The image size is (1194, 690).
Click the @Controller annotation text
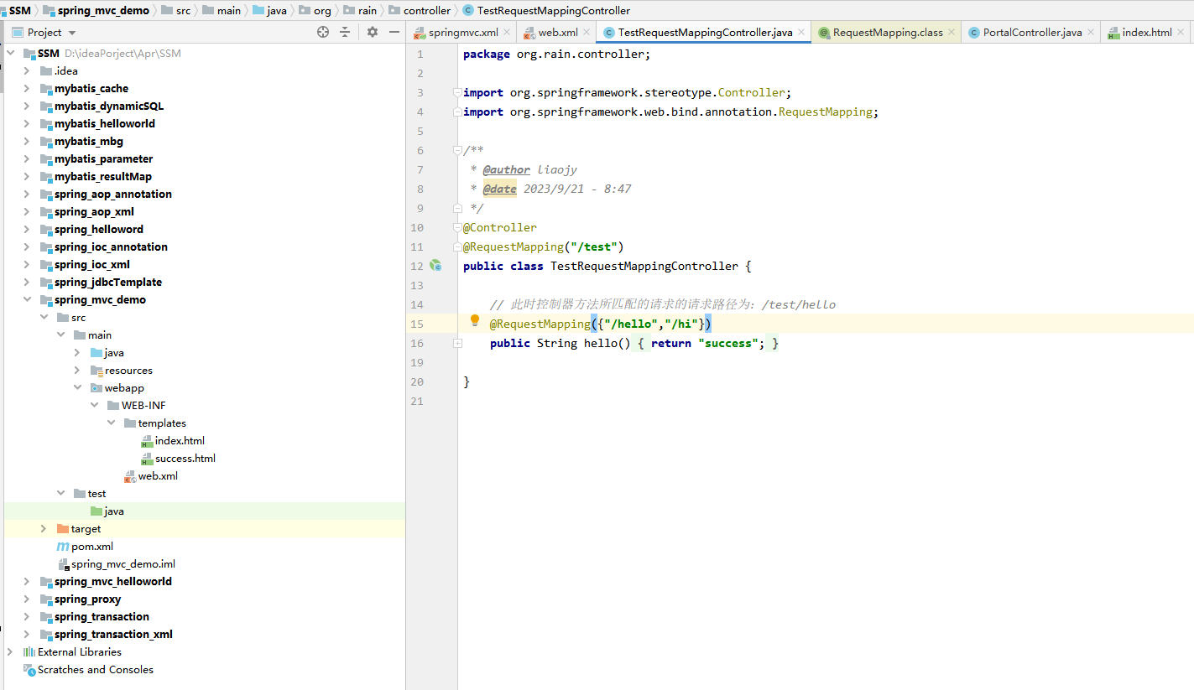click(x=500, y=227)
